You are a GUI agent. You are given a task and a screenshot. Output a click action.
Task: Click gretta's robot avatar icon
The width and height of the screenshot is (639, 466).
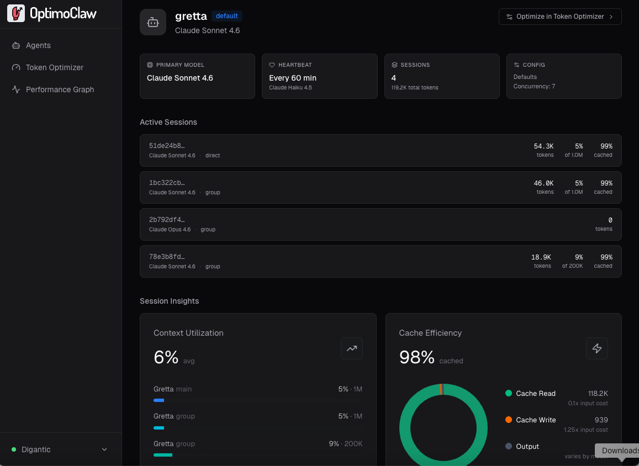153,22
